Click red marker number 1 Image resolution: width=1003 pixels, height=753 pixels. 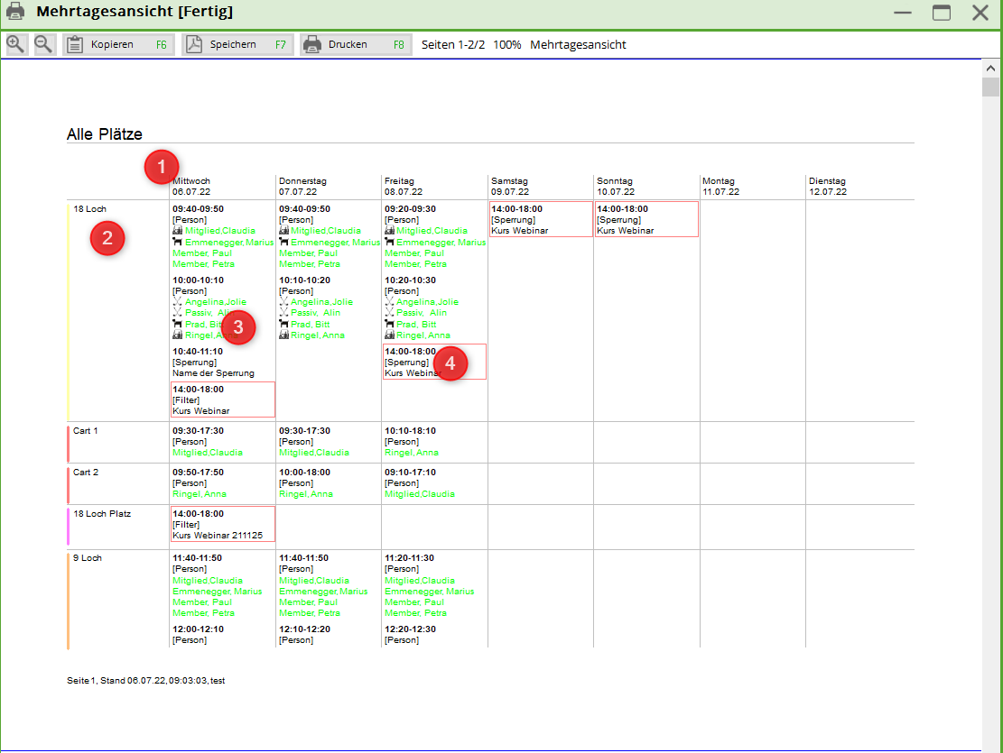(x=163, y=167)
